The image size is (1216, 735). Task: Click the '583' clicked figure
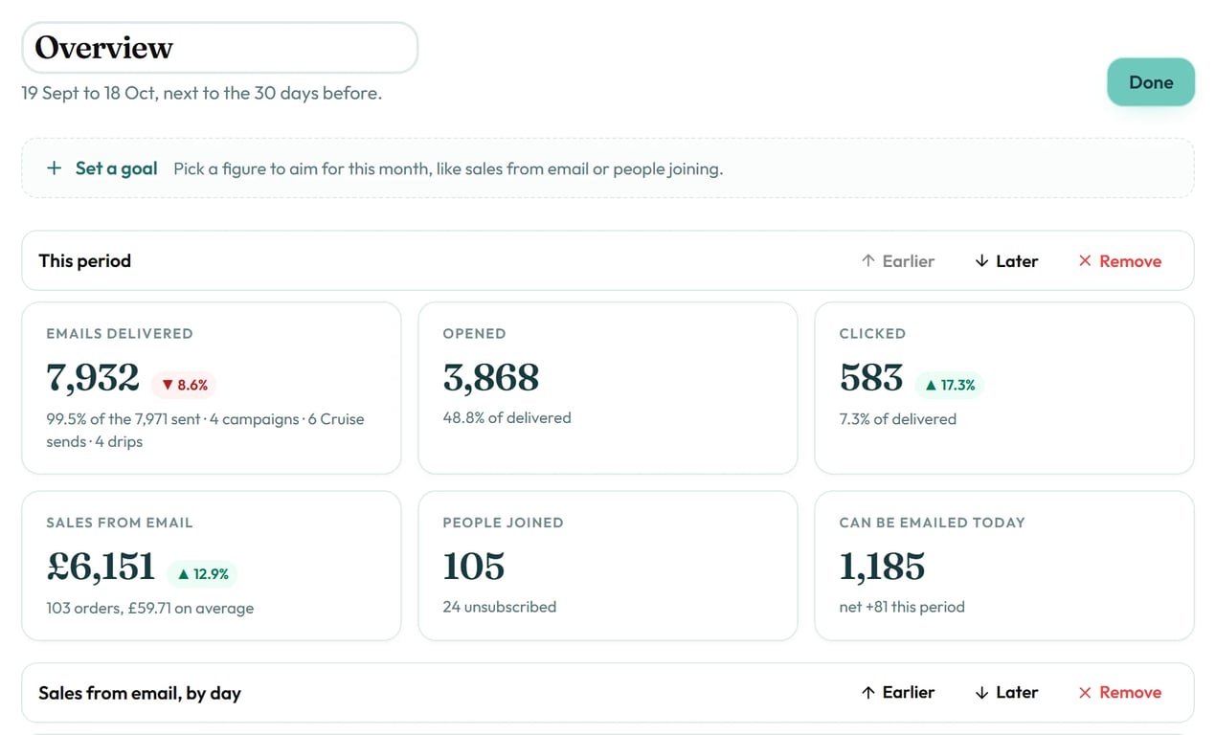click(871, 378)
